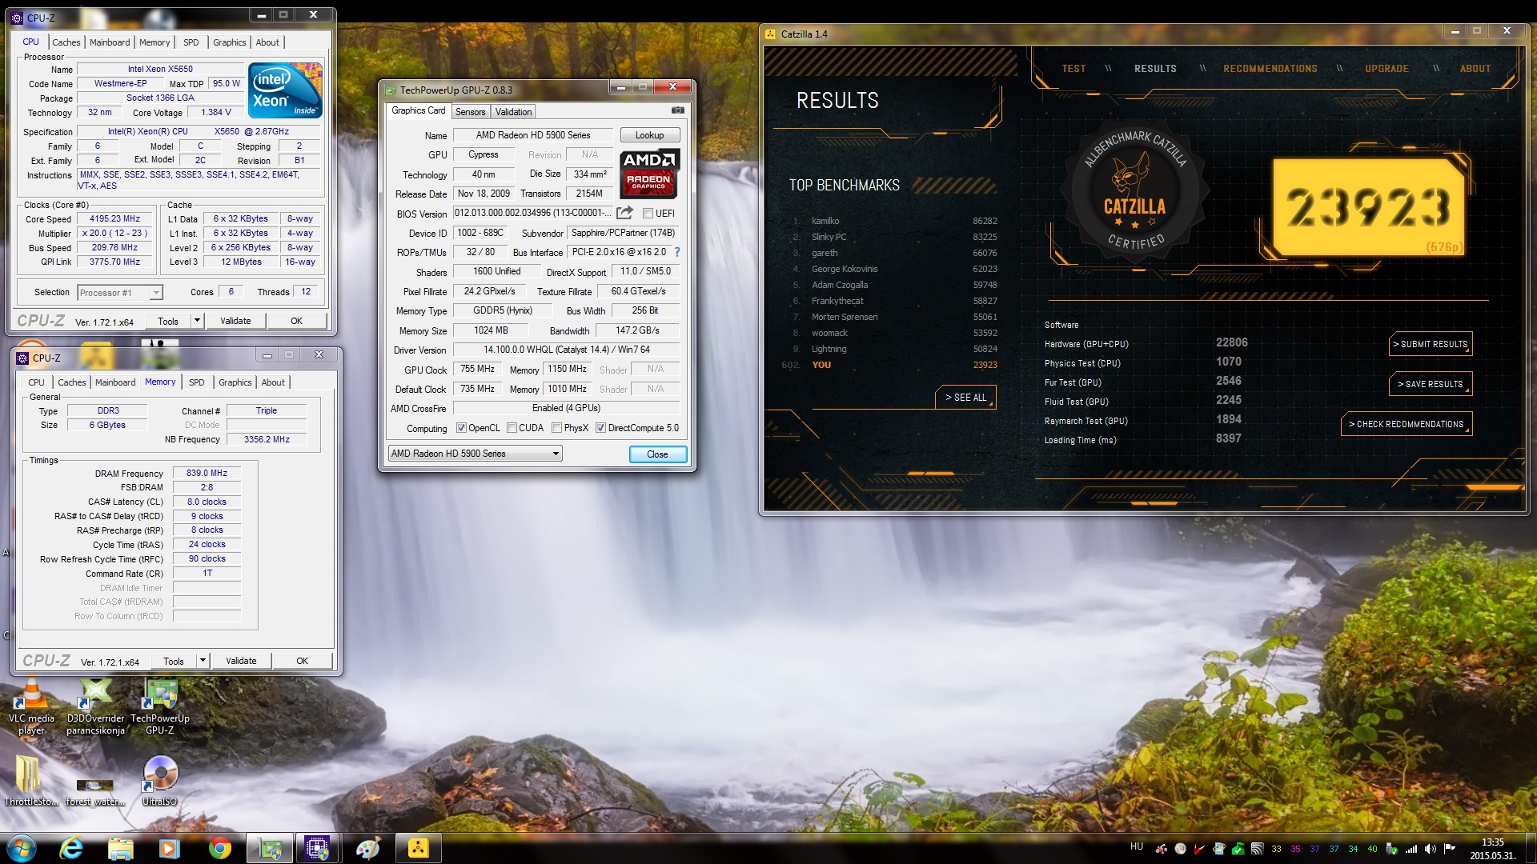Screen dimensions: 1537x864
Task: Switch to Caches tab in top CPU-Z
Action: [x=66, y=42]
